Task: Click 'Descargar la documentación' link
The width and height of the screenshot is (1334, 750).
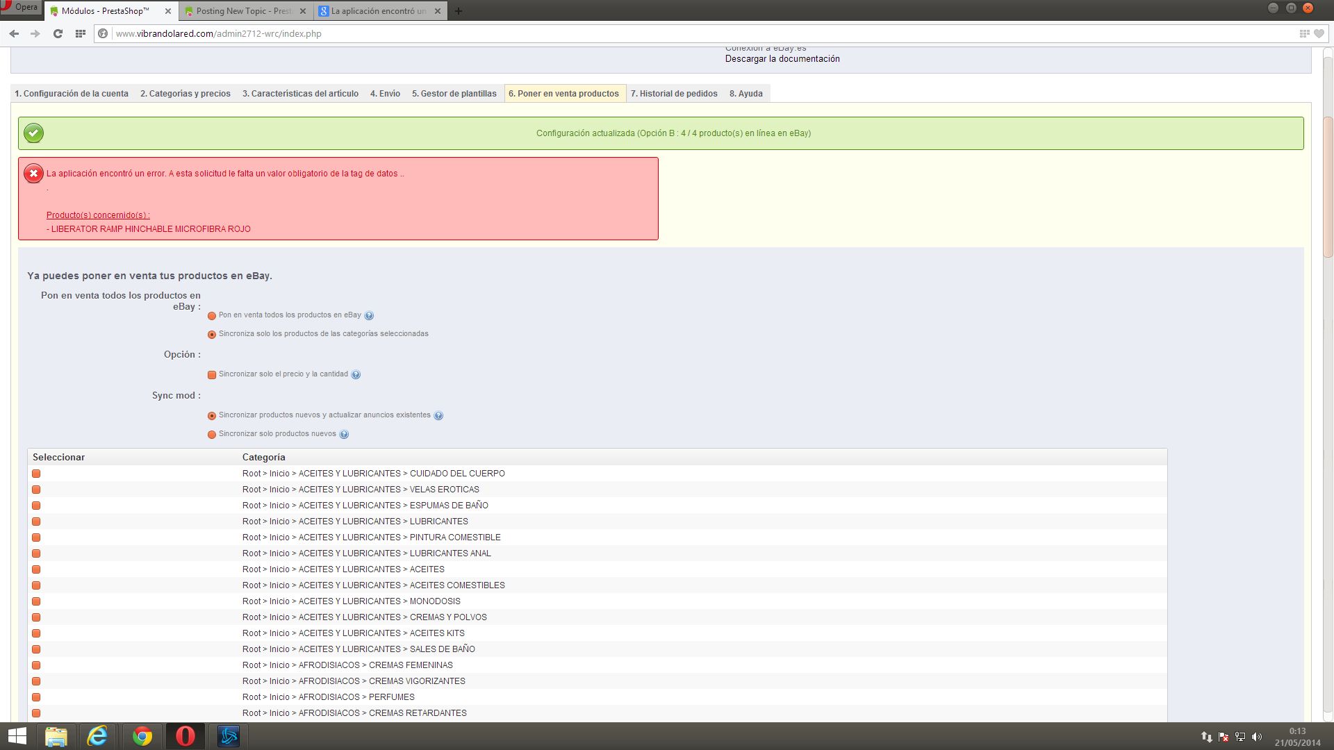Action: coord(782,59)
